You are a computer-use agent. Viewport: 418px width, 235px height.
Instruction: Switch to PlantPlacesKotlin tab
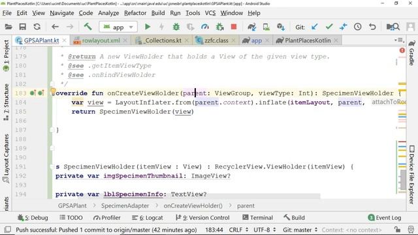pyautogui.click(x=308, y=40)
